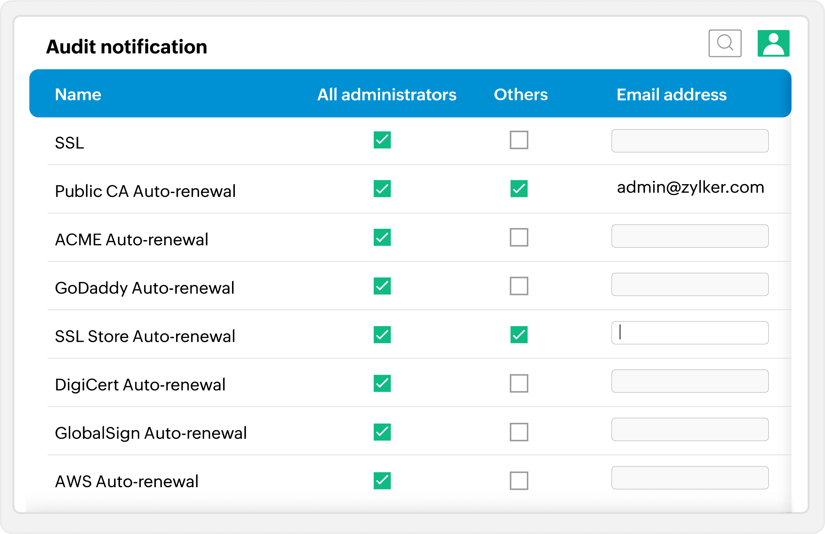
Task: Enable Others for AWS Auto-renewal
Action: tap(519, 481)
